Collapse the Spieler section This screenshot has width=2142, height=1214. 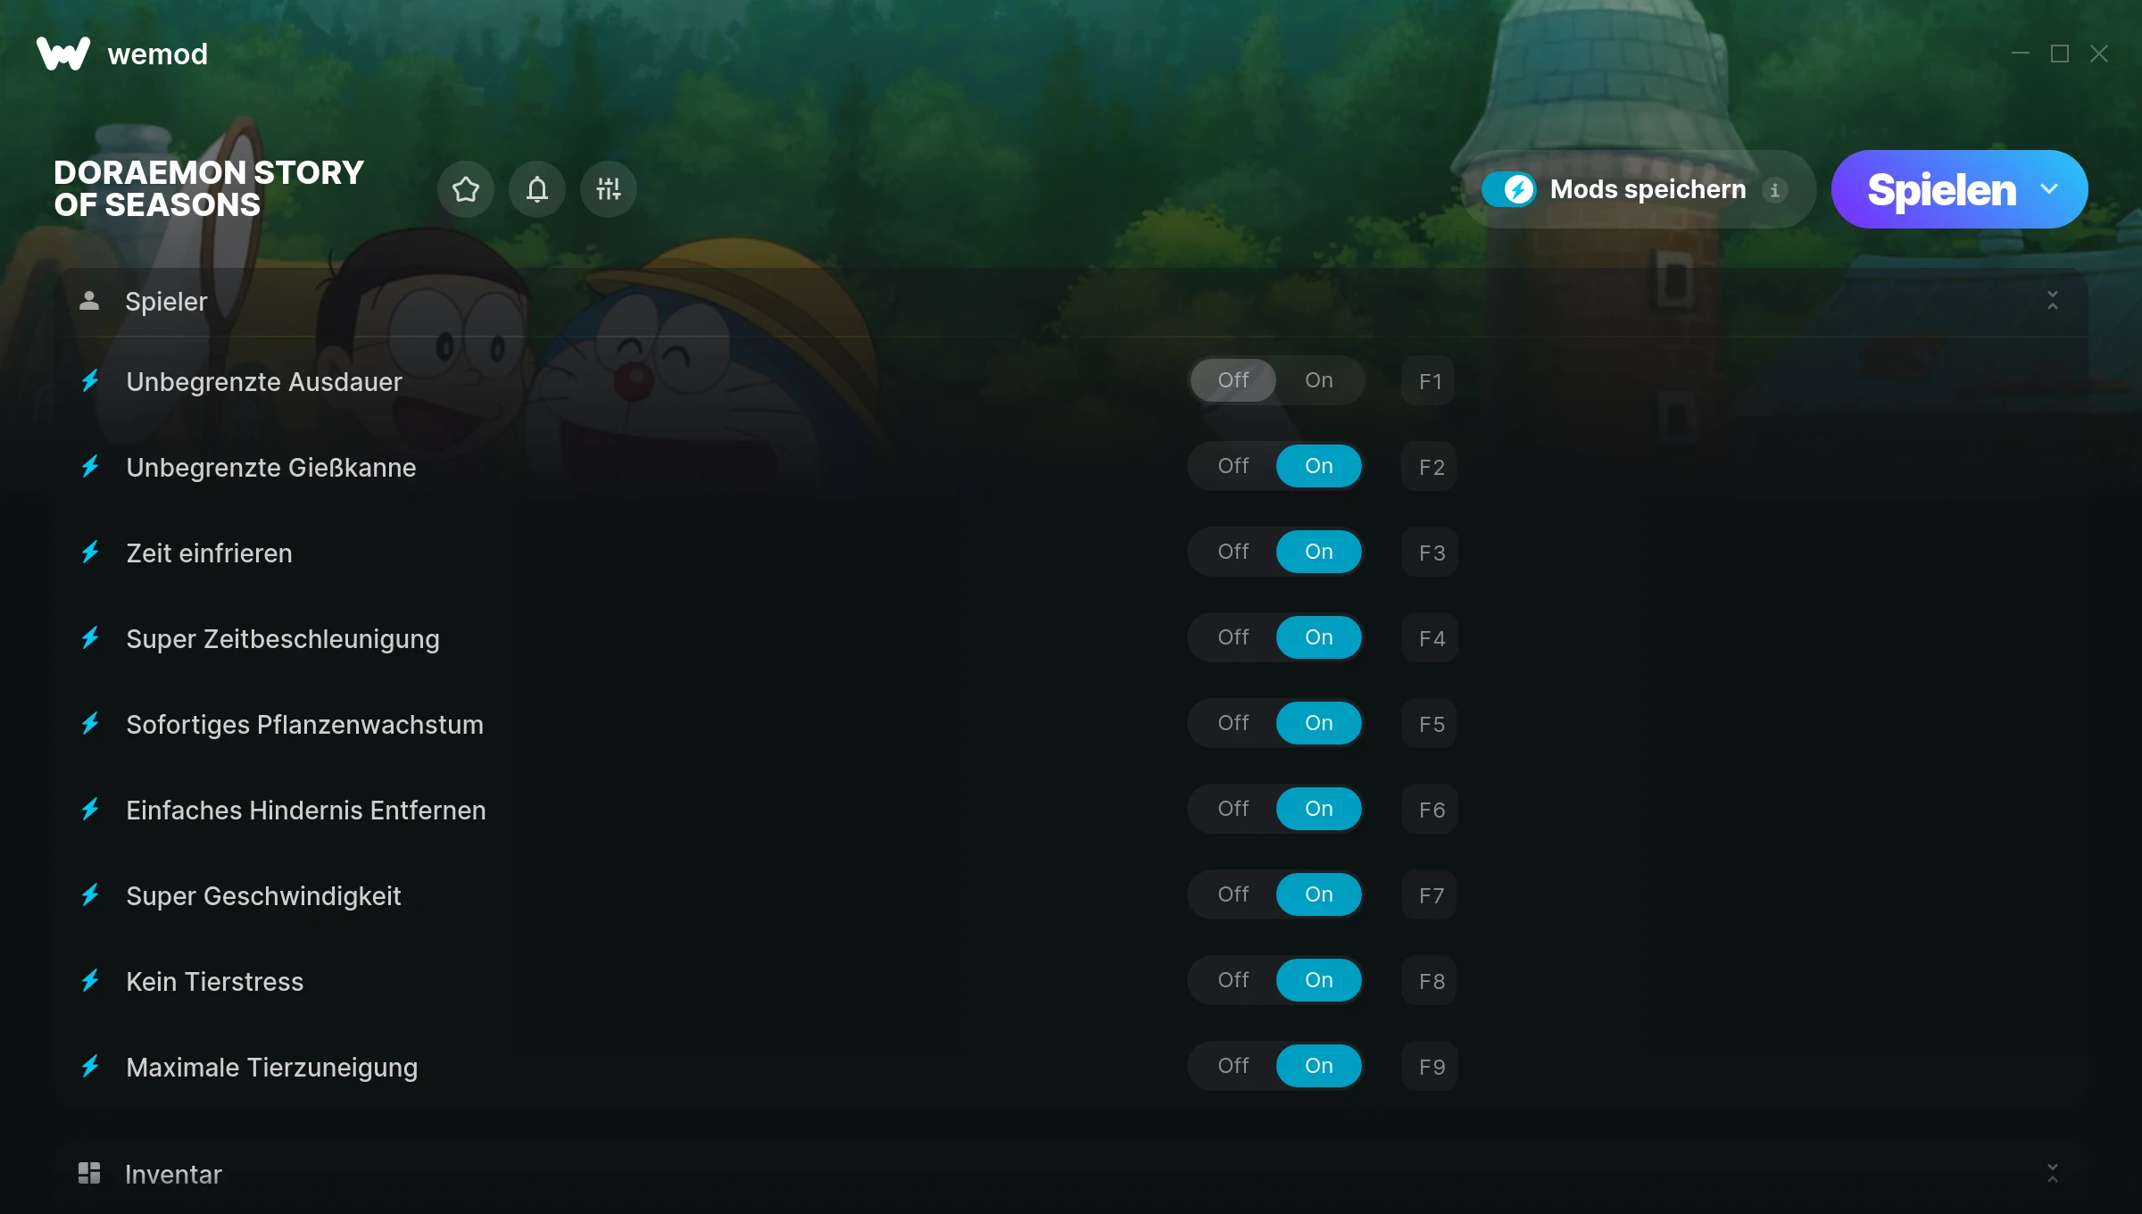click(x=2053, y=301)
